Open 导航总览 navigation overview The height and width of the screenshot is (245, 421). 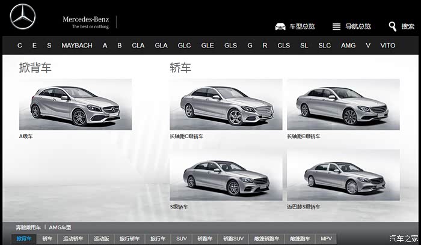click(358, 26)
